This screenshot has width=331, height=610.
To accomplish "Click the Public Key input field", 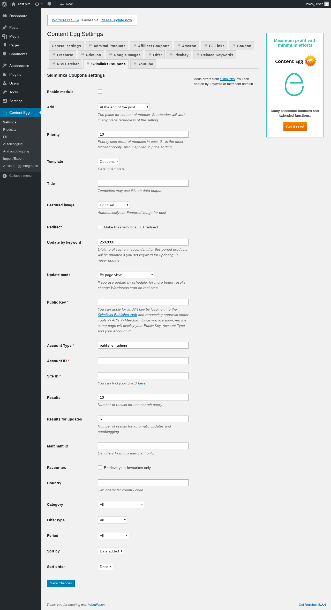I will point(143,302).
